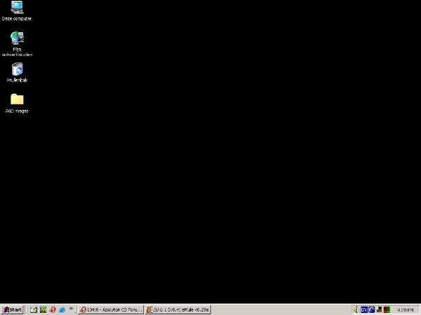Select the Prullenbak recycle bin icon

coord(17,72)
